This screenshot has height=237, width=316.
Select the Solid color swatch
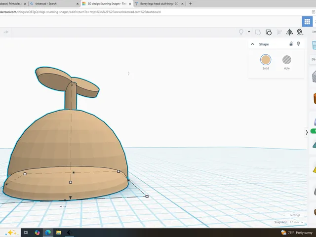(266, 60)
